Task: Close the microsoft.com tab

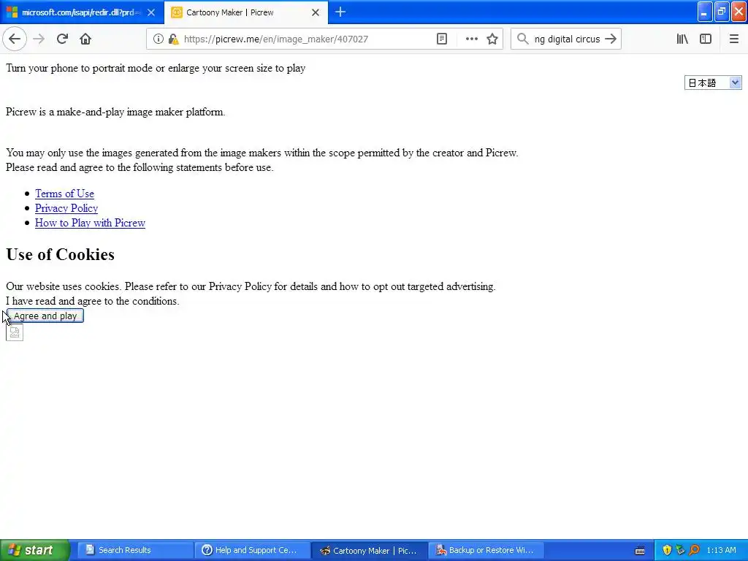Action: (x=151, y=12)
